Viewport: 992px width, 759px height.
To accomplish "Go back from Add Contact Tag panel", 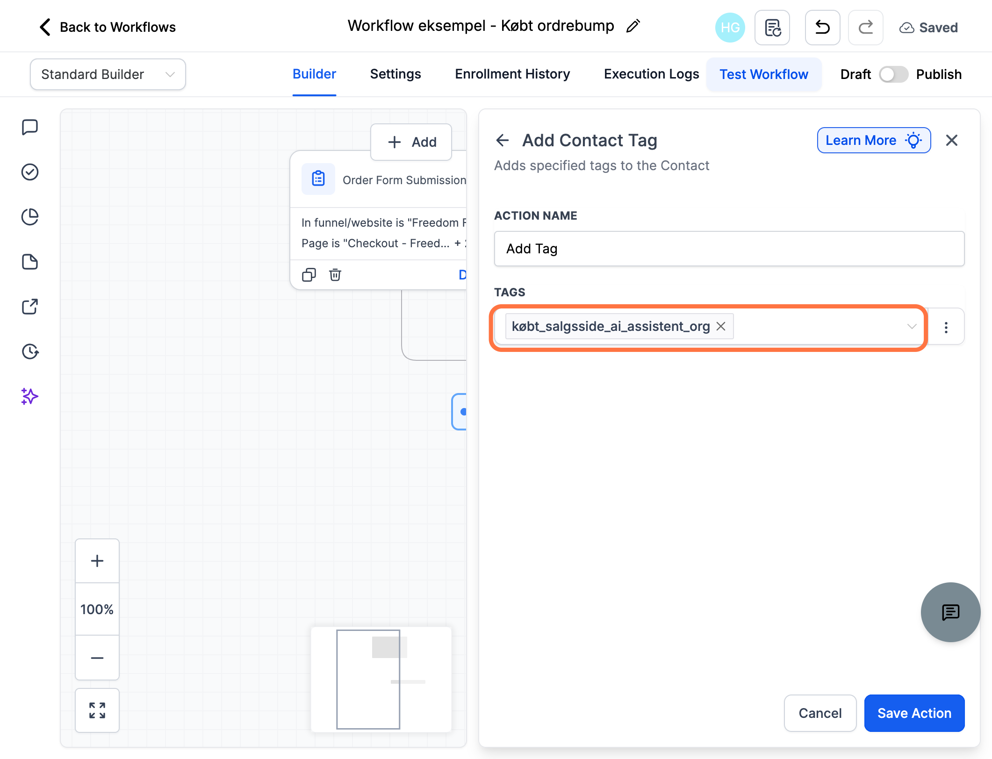I will 503,140.
